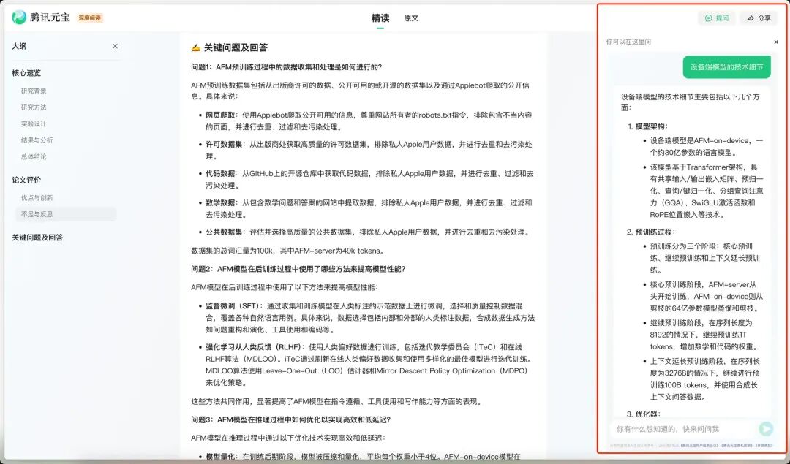Click the 你可以在这里问 panel label

click(x=628, y=42)
